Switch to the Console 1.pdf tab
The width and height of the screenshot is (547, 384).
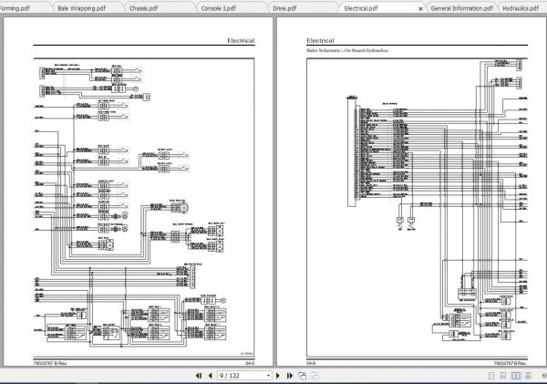click(x=218, y=8)
